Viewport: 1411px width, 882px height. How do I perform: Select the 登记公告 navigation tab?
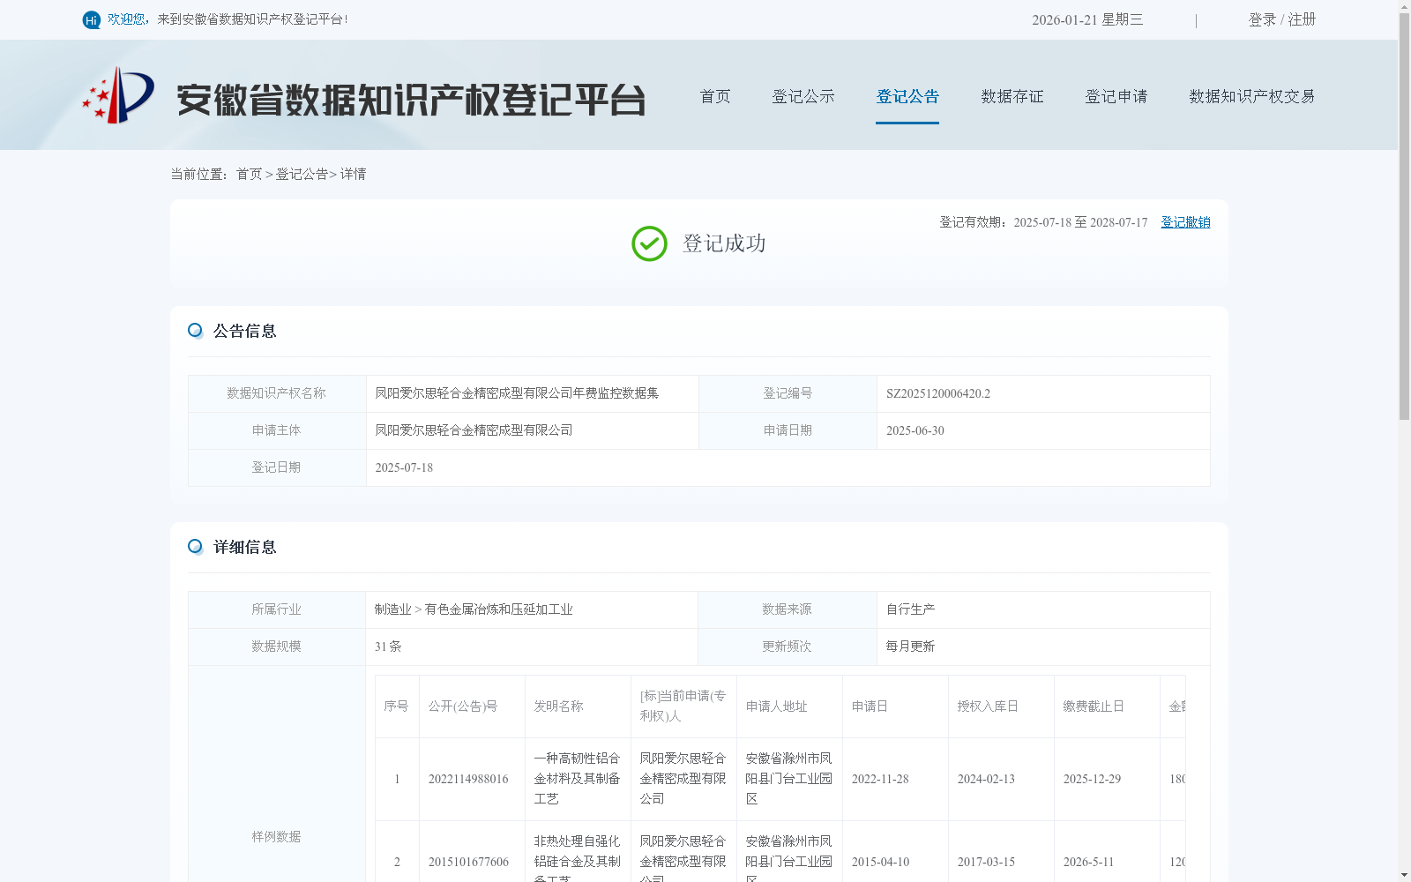tap(907, 96)
